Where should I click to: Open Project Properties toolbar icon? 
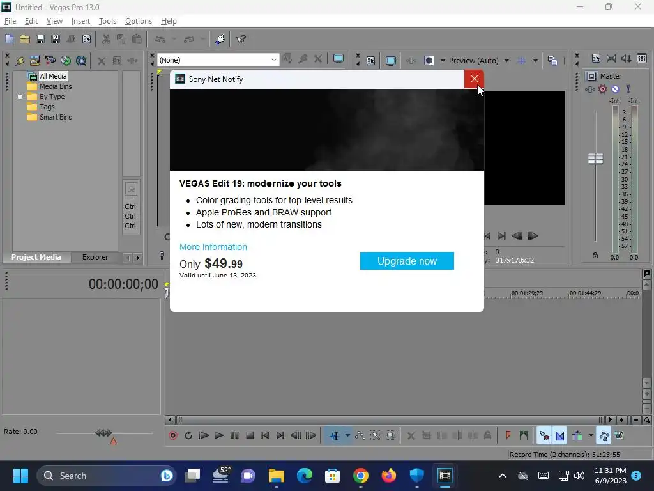86,39
